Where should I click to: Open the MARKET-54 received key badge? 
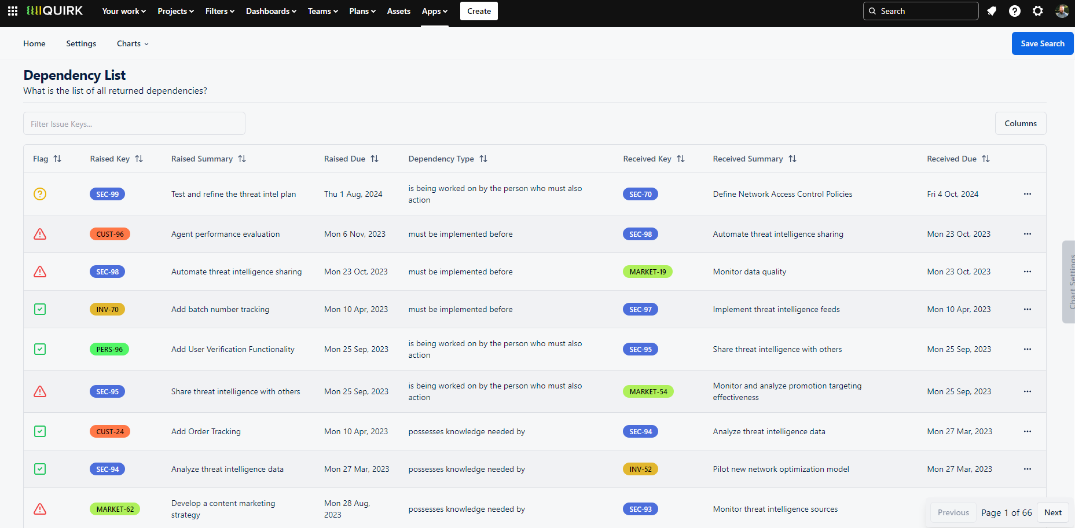tap(648, 391)
